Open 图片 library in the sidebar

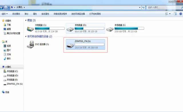(7, 50)
